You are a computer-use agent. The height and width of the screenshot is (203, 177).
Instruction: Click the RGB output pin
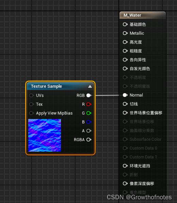point(89,96)
